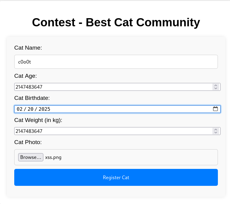Click the Browse… file button
Viewport: 230px width, 204px height.
click(x=31, y=157)
